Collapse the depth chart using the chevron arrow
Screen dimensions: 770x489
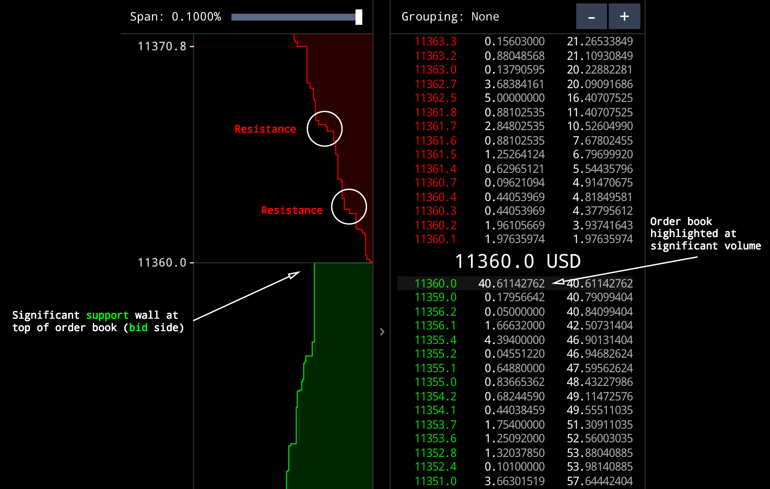pos(382,332)
